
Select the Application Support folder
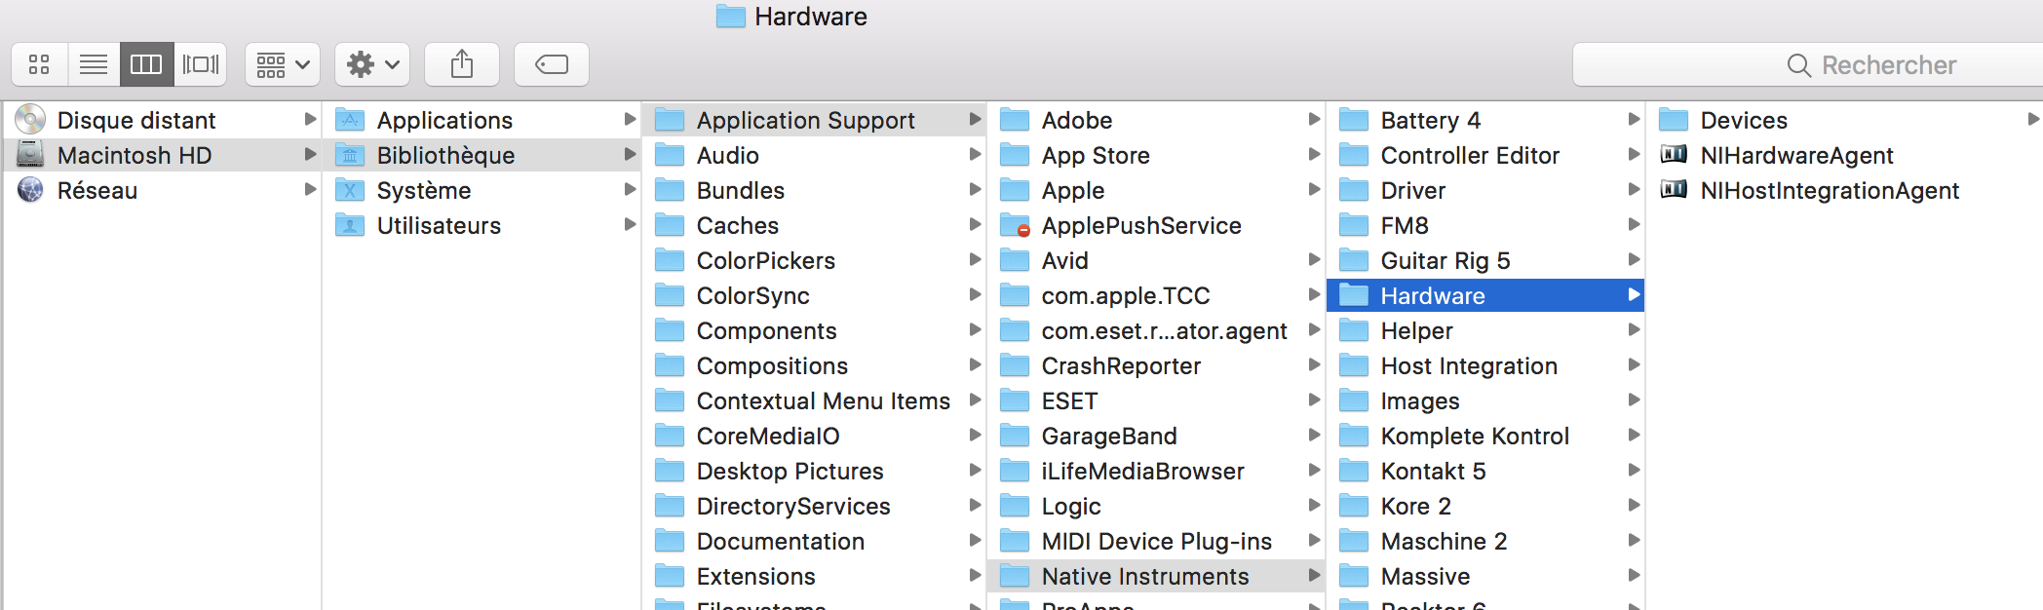pos(815,120)
